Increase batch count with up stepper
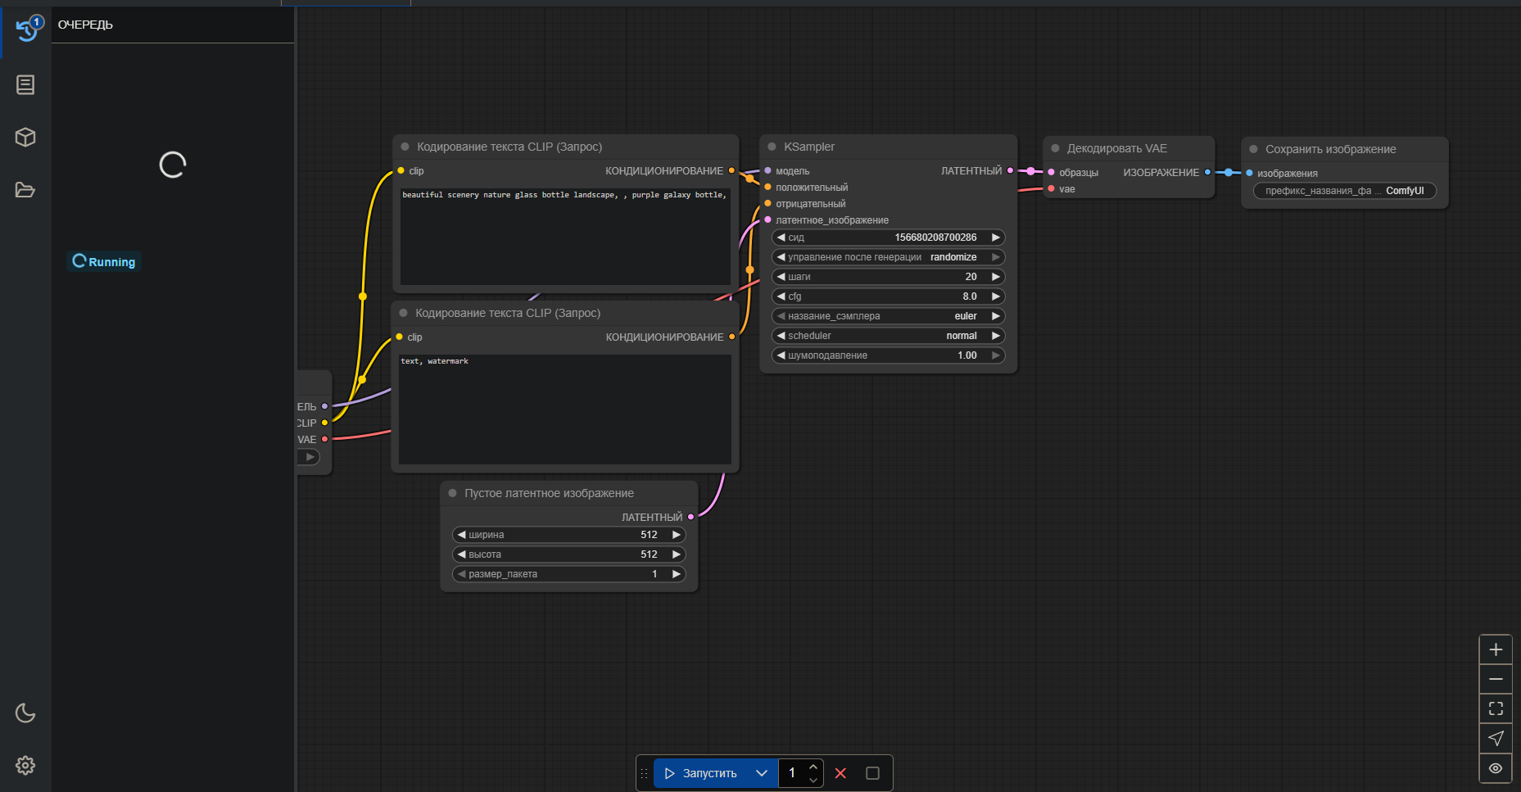Viewport: 1521px width, 792px height. coord(813,767)
